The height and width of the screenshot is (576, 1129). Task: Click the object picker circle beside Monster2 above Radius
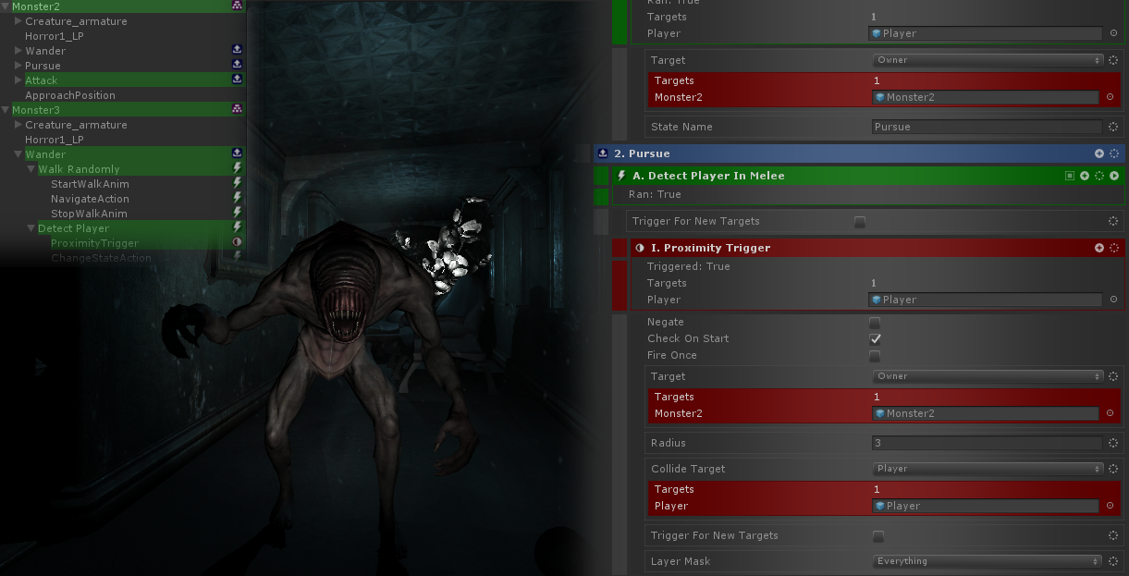point(1110,413)
